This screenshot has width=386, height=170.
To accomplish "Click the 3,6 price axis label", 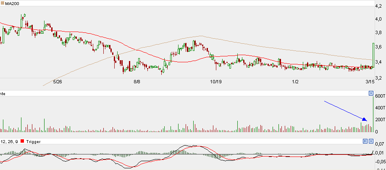I will point(378,47).
